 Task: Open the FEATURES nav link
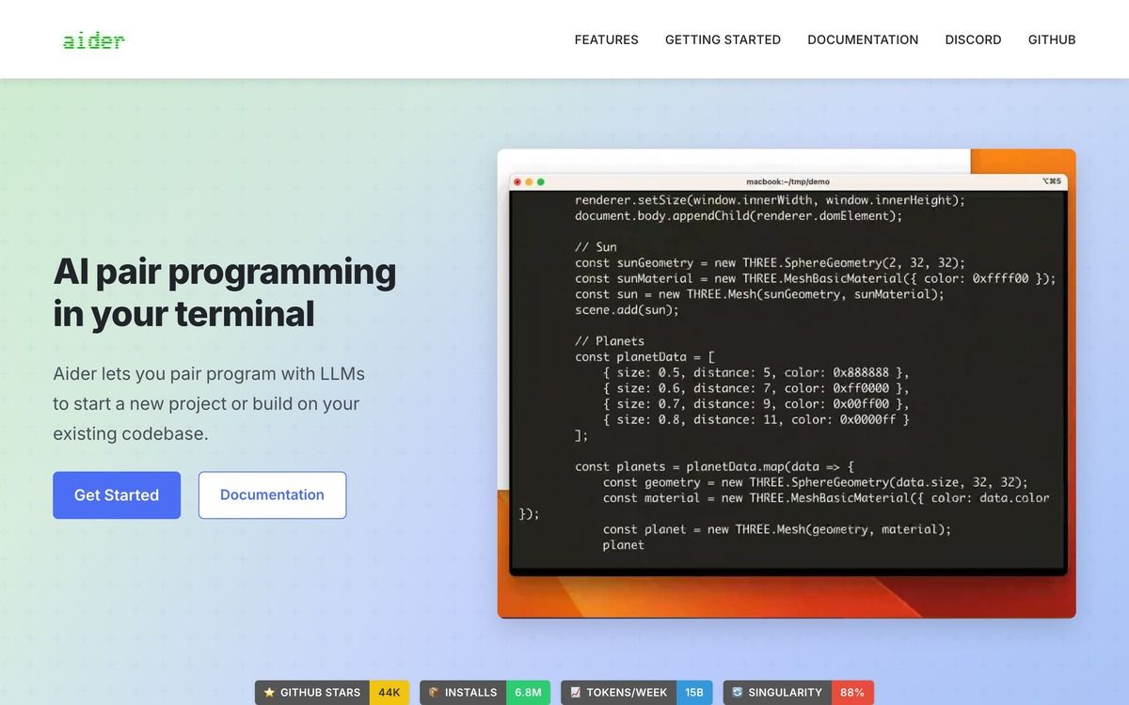point(606,39)
